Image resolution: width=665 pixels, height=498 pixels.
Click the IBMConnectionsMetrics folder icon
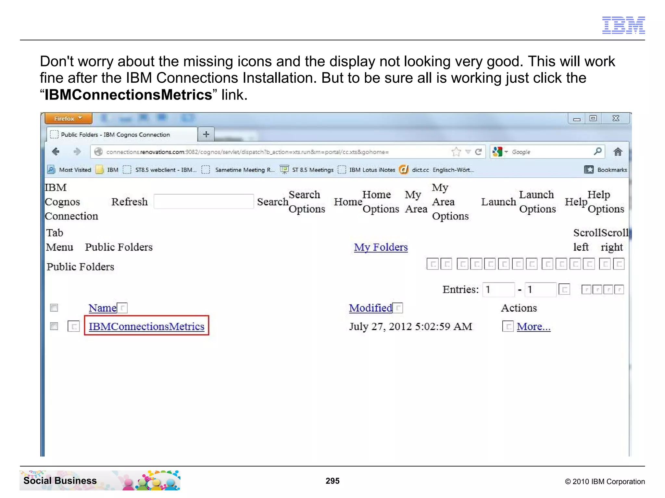(x=74, y=326)
